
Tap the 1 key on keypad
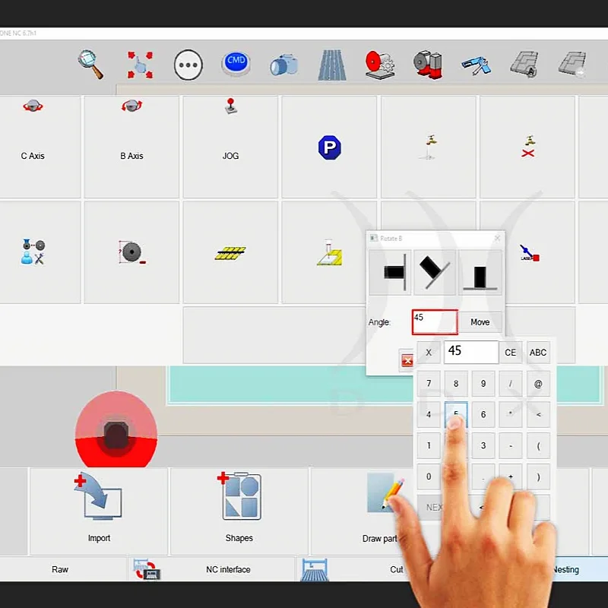[x=429, y=445]
